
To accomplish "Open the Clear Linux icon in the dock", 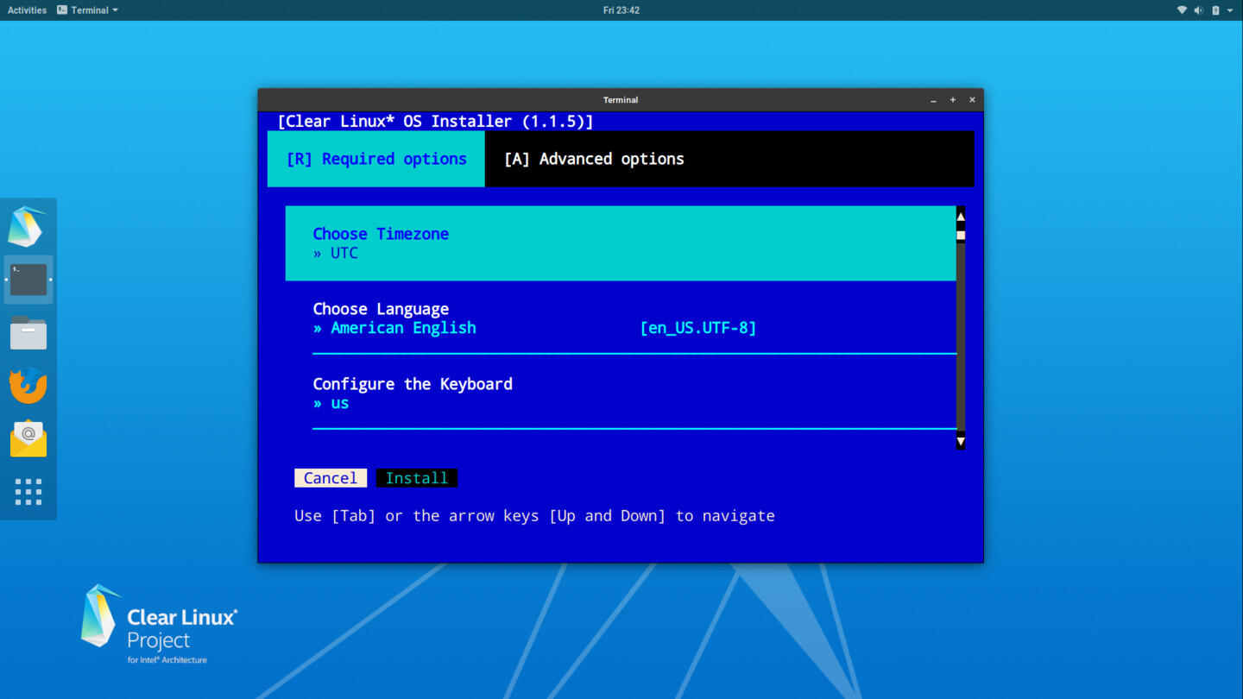I will click(x=28, y=227).
